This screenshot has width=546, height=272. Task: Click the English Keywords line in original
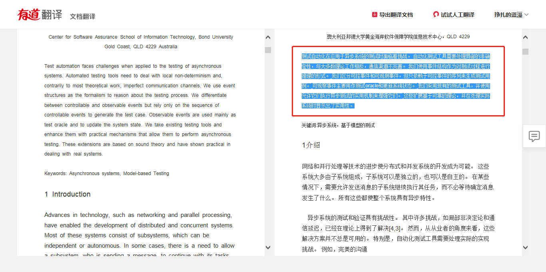[x=107, y=173]
